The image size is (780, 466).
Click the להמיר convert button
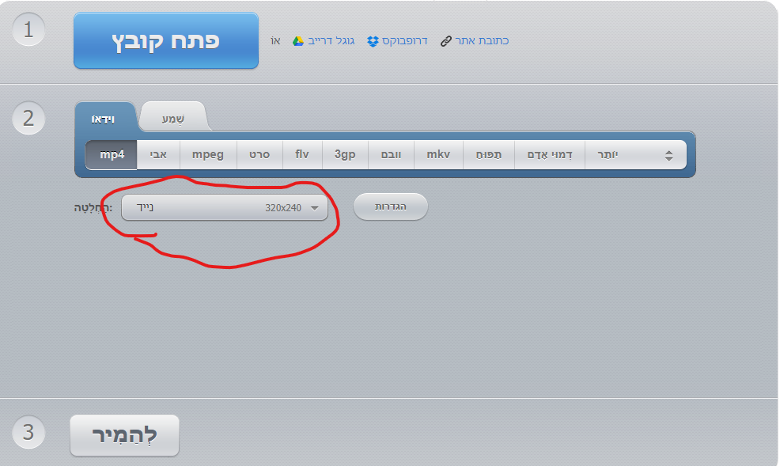(x=124, y=435)
